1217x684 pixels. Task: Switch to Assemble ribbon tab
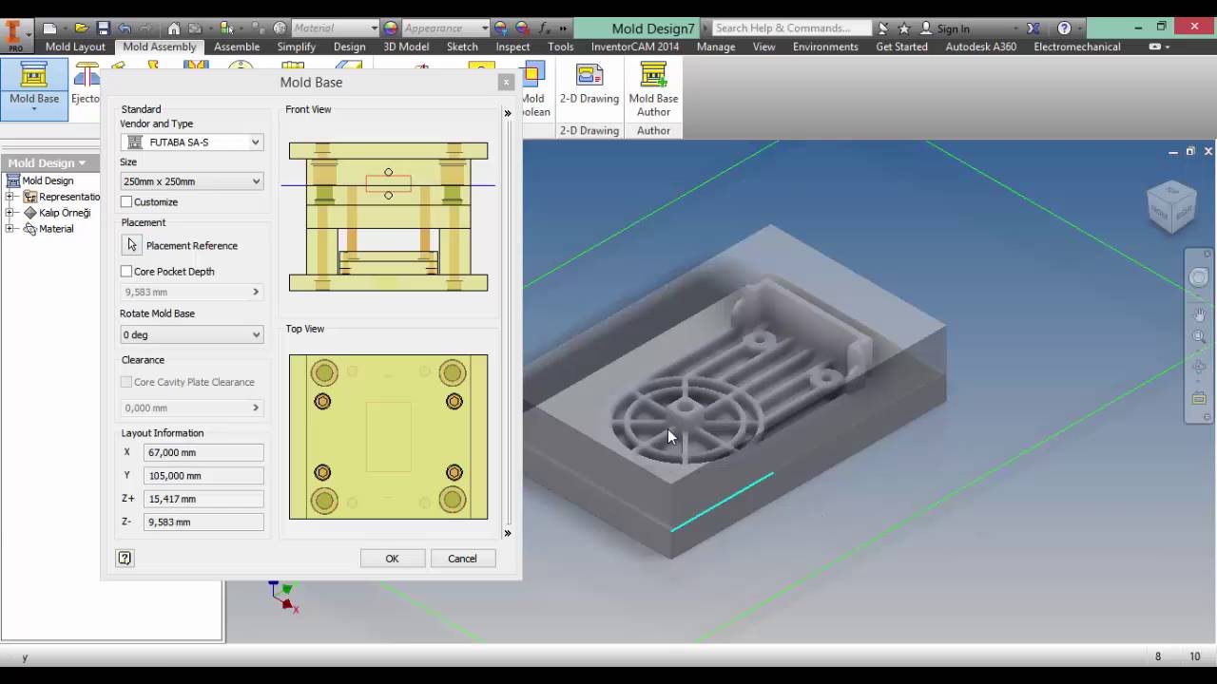(x=237, y=47)
